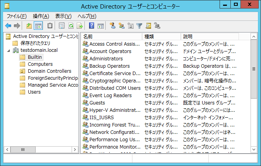261x166 pixels.
Task: Select Certificate Service D... group
Action: click(115, 73)
